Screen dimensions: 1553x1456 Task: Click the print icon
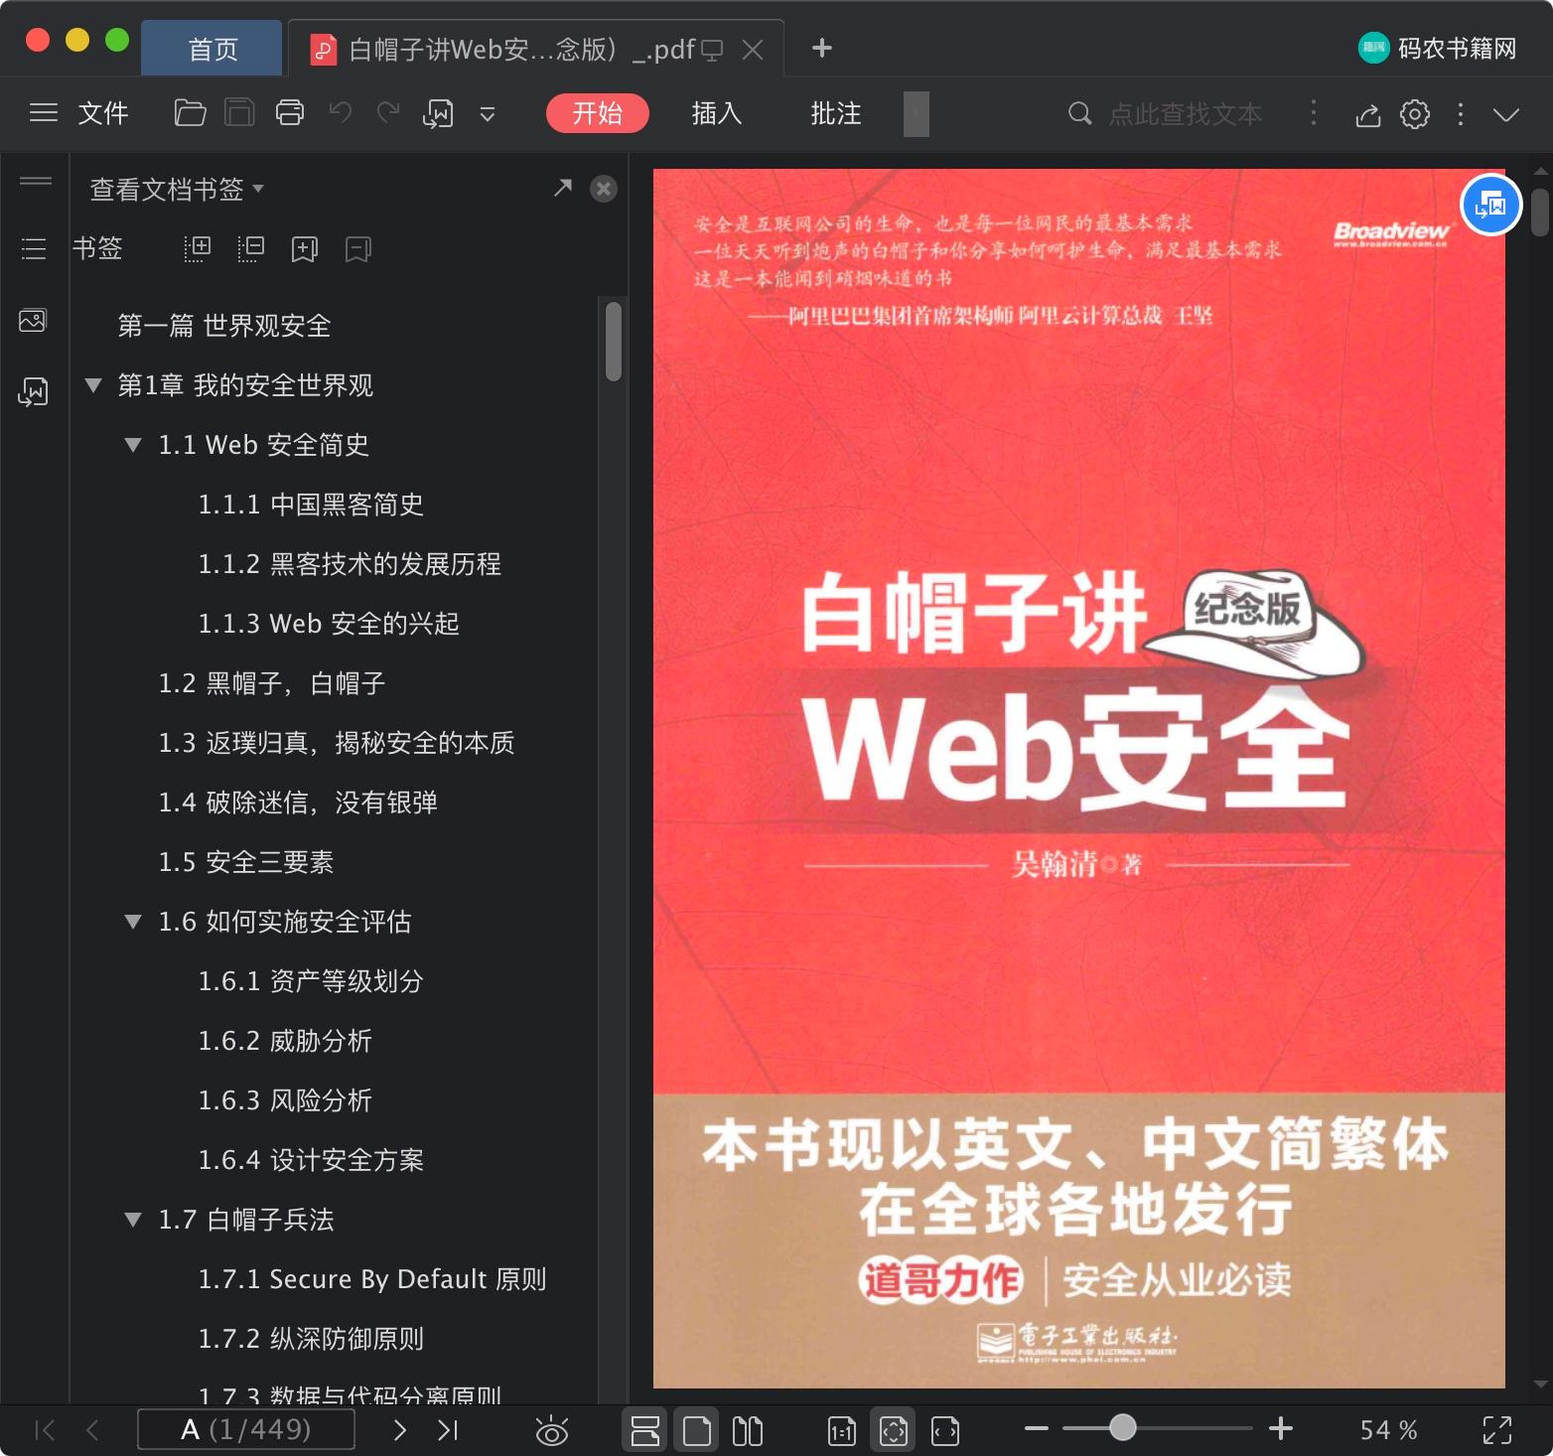(290, 113)
